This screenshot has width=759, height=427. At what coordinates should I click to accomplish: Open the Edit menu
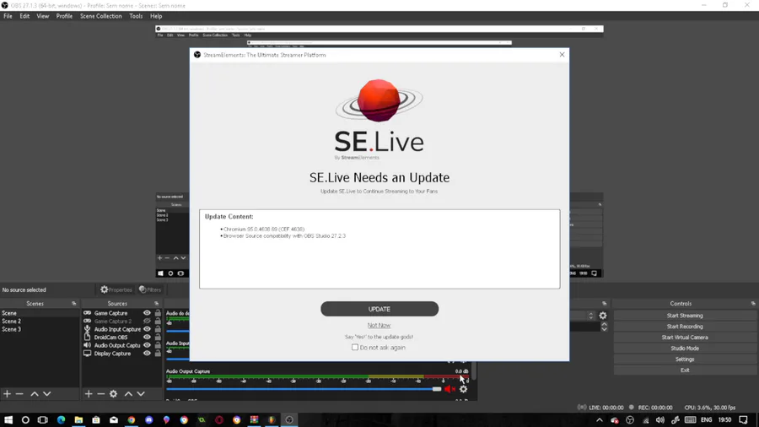(24, 16)
